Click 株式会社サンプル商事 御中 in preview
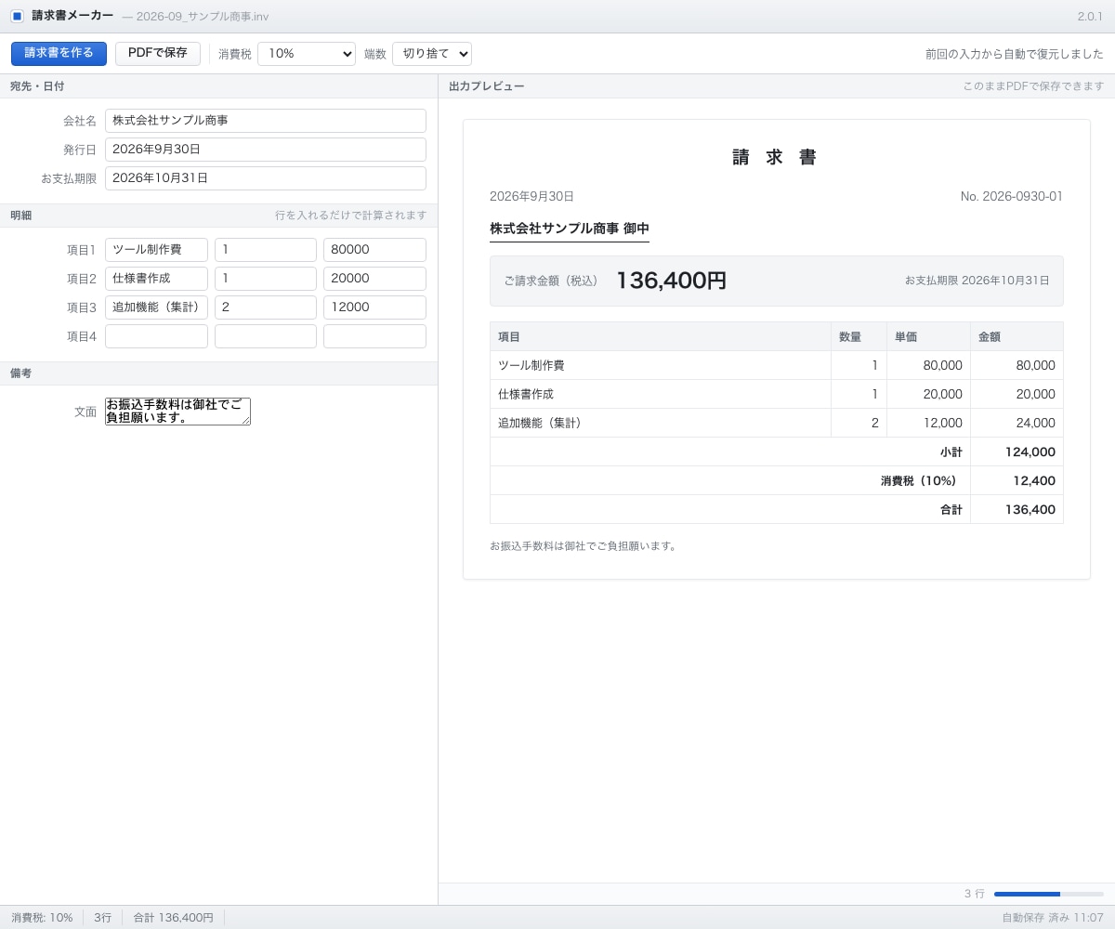 click(570, 229)
